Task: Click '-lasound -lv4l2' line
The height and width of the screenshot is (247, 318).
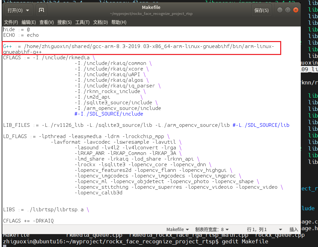Action: point(128,148)
